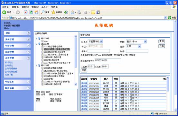Click the Forward navigation arrow icon
Screen dimensions: 178x116
18,12
